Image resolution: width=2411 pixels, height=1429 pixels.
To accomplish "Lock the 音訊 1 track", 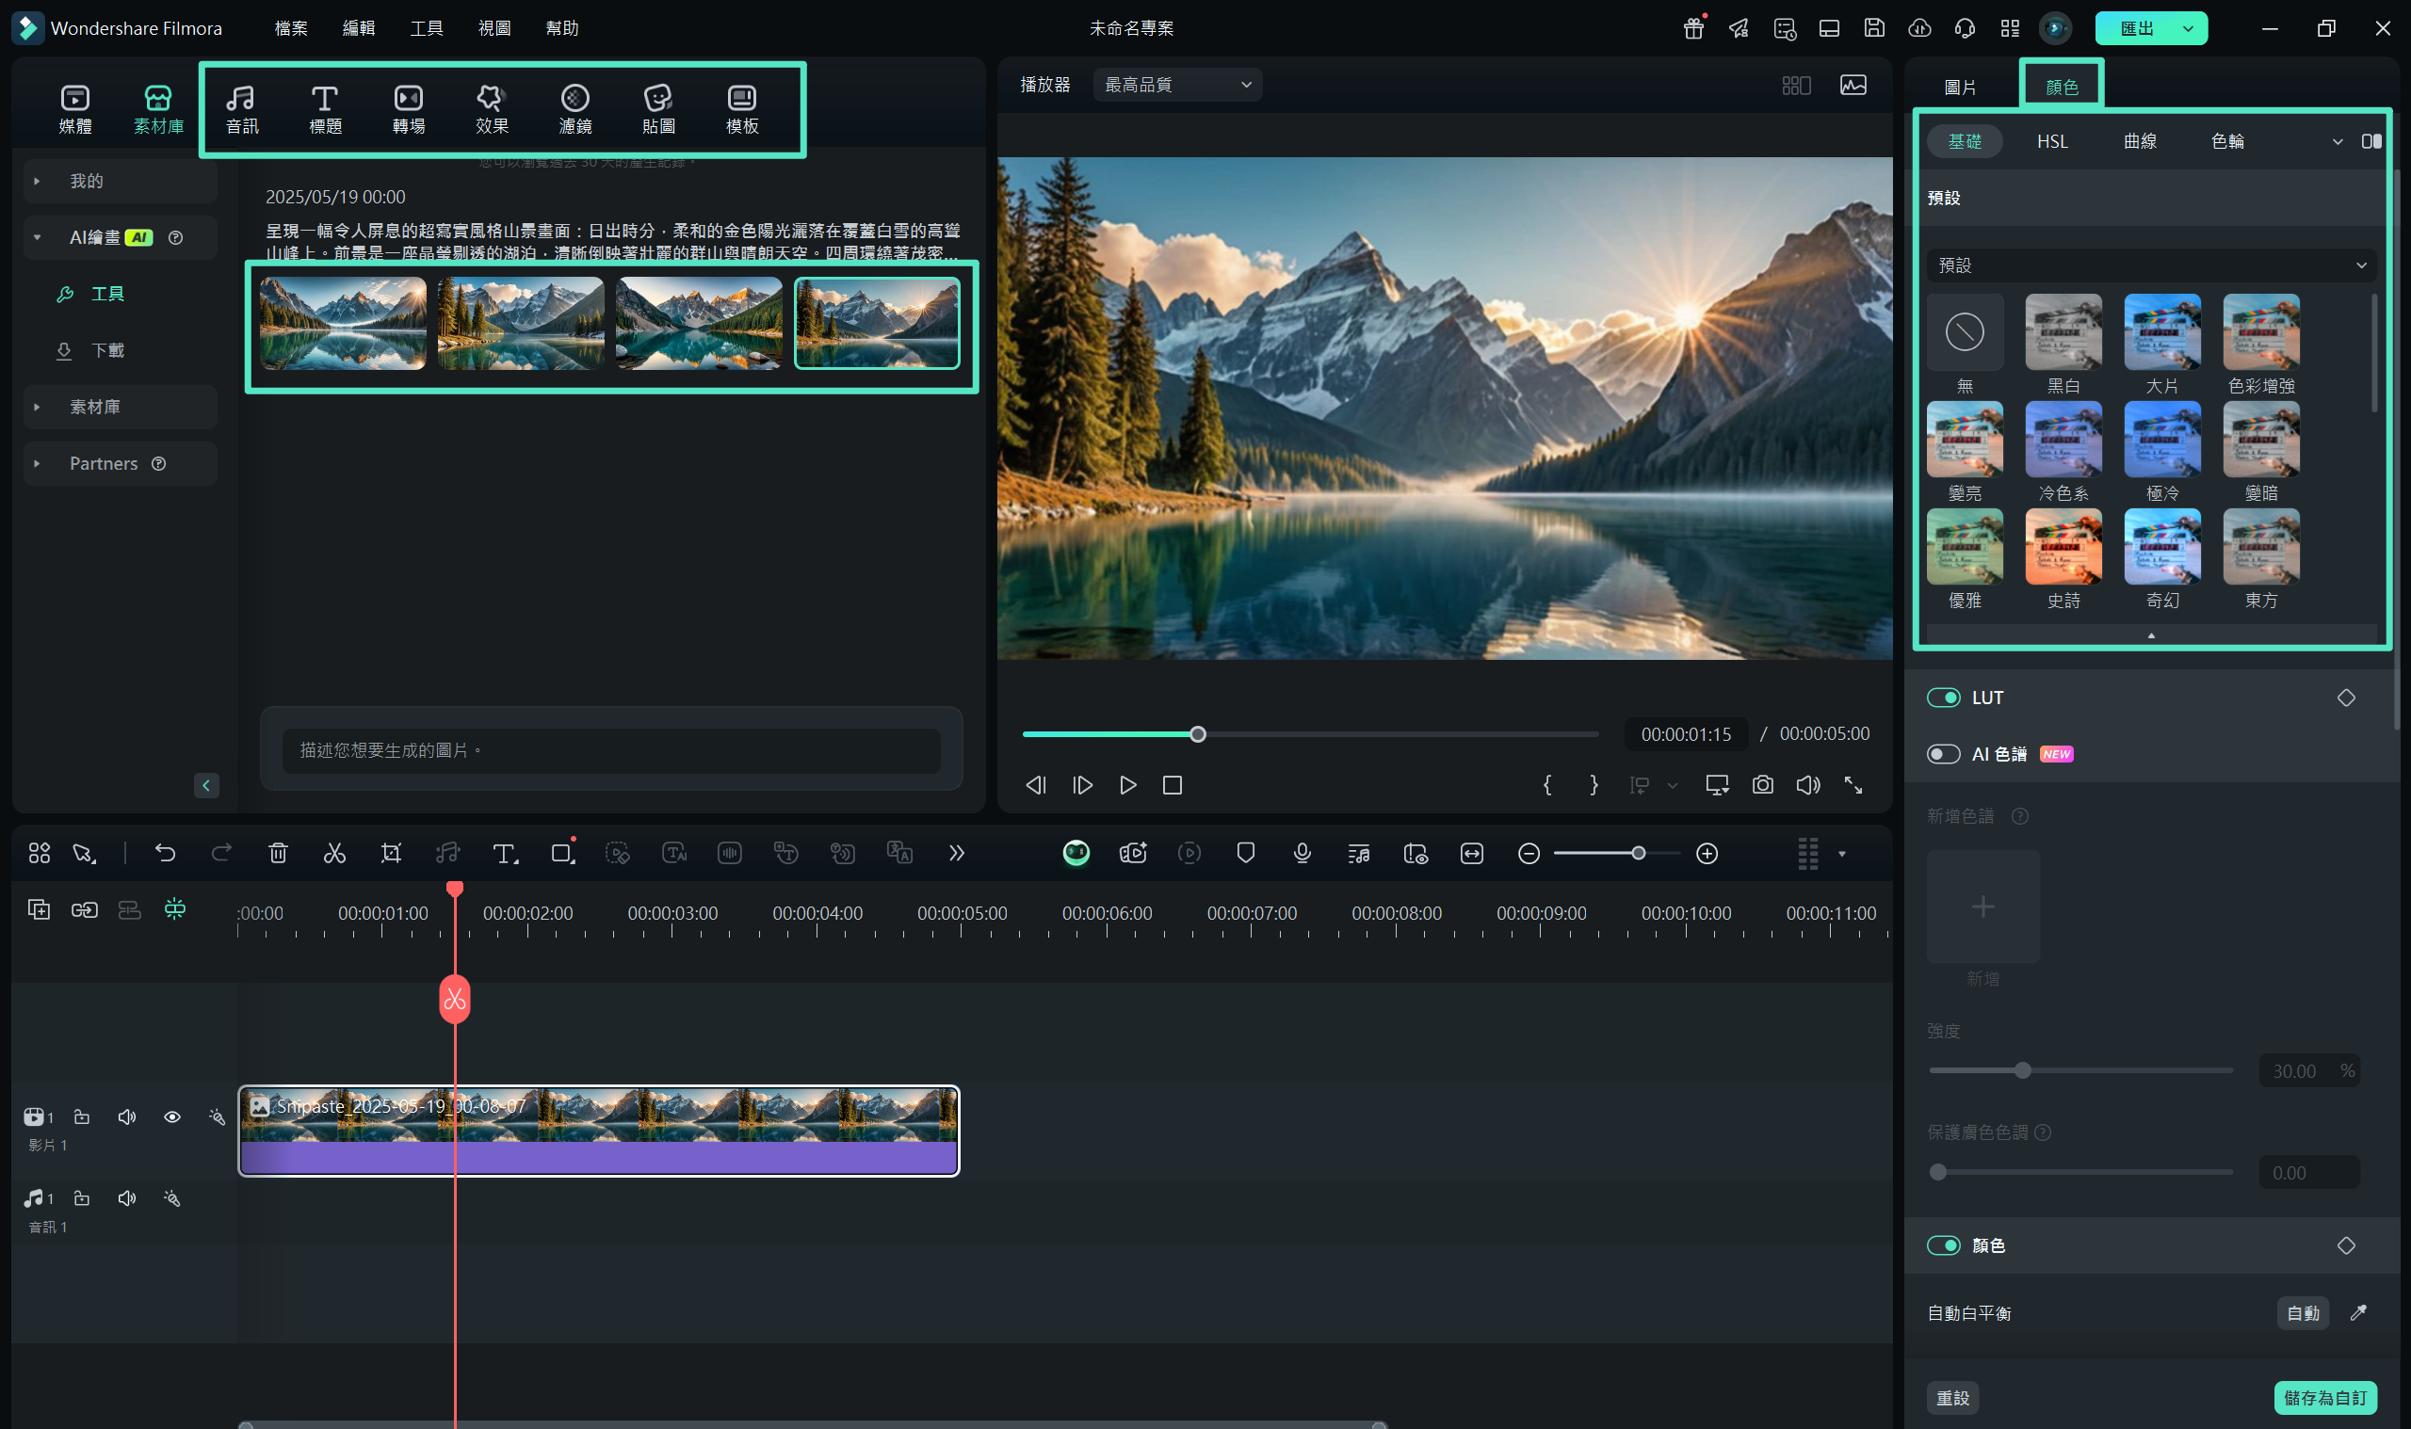I will 82,1196.
